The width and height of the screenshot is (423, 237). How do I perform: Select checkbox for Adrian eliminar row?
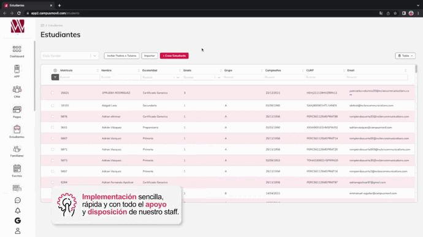(x=53, y=117)
